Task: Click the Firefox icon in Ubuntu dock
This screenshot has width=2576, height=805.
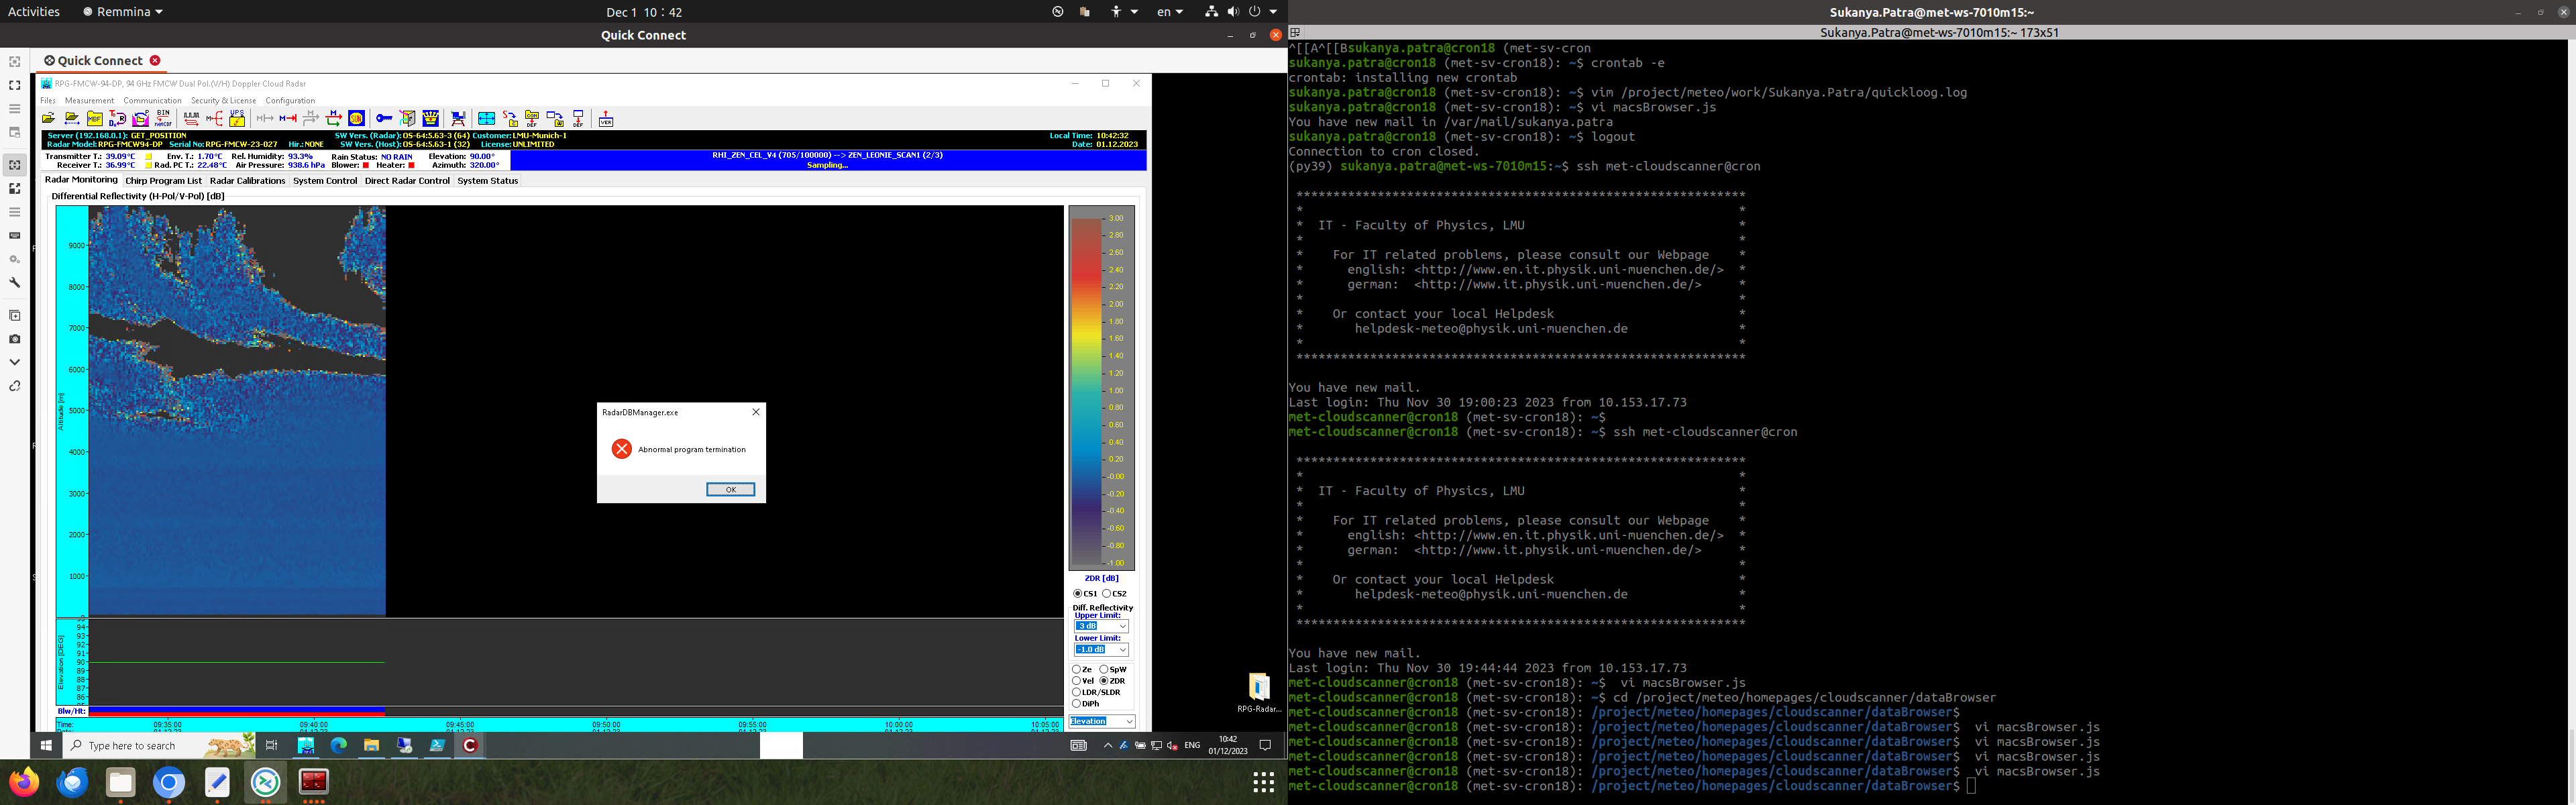Action: pos(24,781)
